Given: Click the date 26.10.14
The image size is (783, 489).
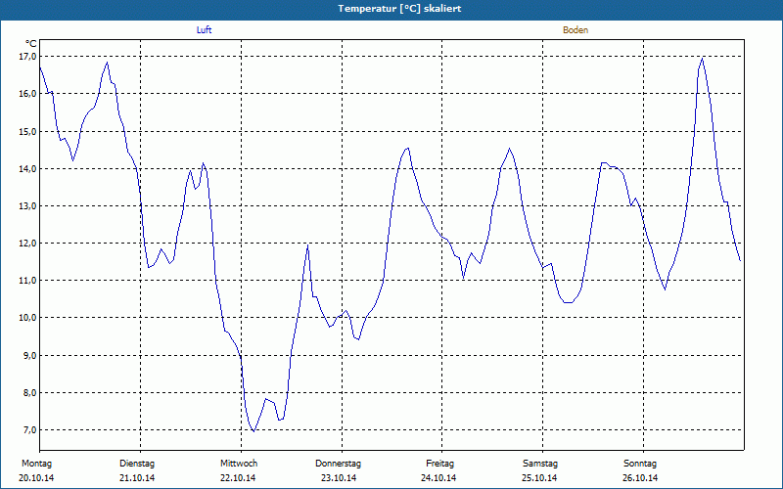Looking at the screenshot, I should (640, 478).
